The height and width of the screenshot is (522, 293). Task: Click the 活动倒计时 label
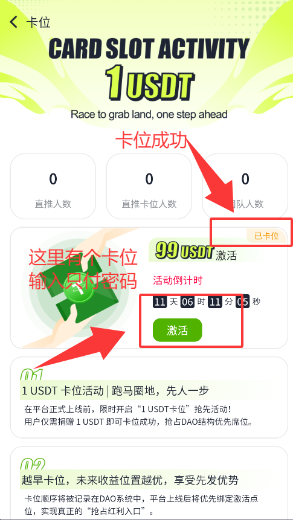click(178, 280)
